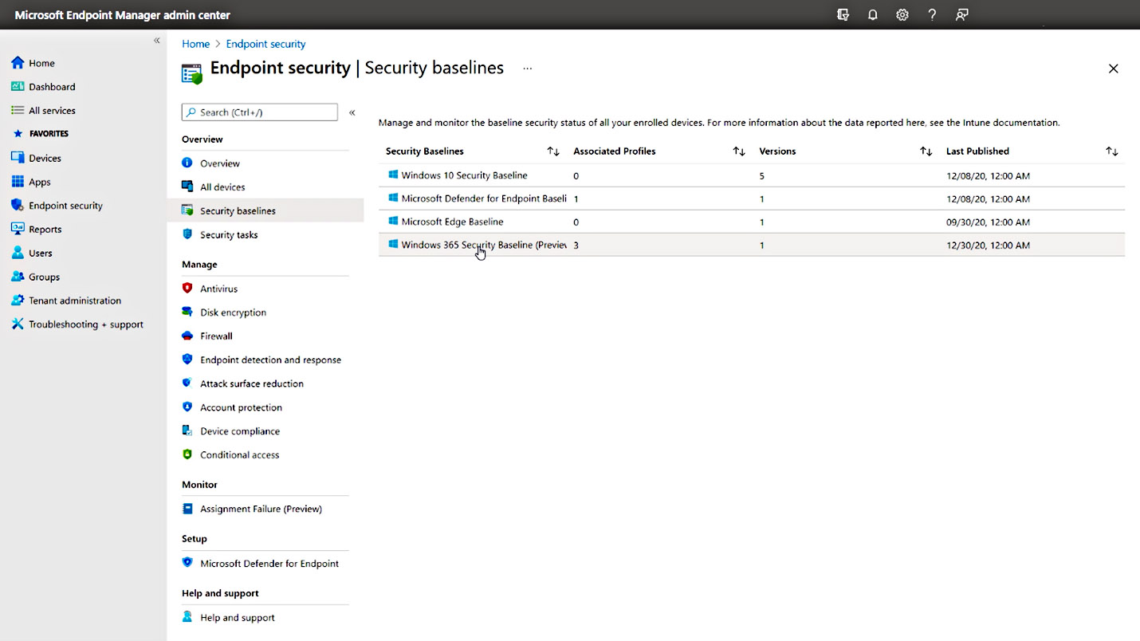The height and width of the screenshot is (641, 1140).
Task: Sort by Versions column arrows
Action: click(x=926, y=151)
